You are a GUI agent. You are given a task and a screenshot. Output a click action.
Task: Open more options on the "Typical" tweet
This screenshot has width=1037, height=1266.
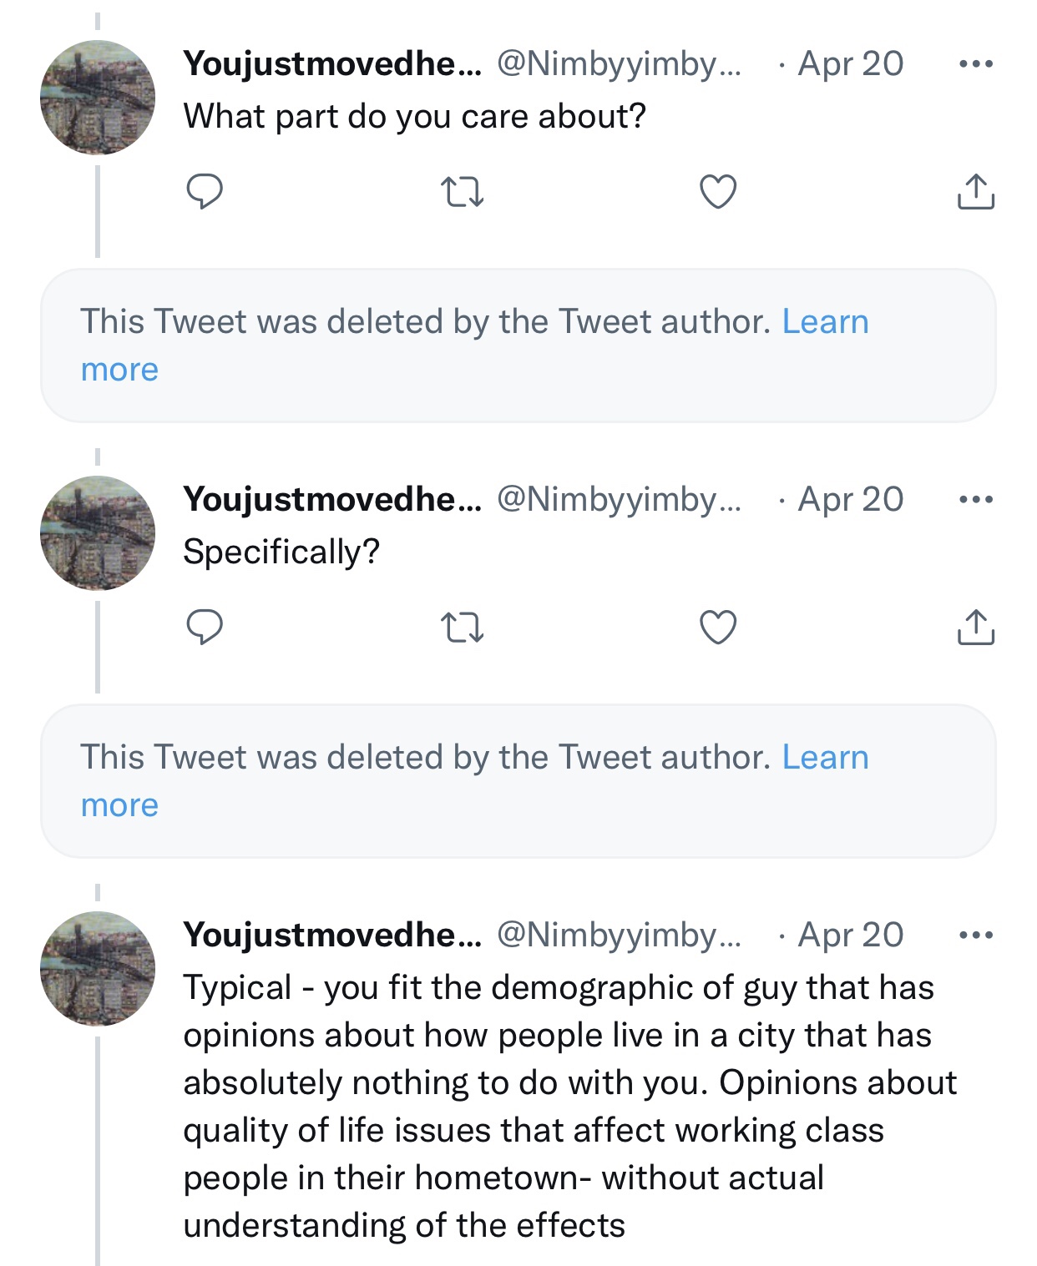pos(976,936)
